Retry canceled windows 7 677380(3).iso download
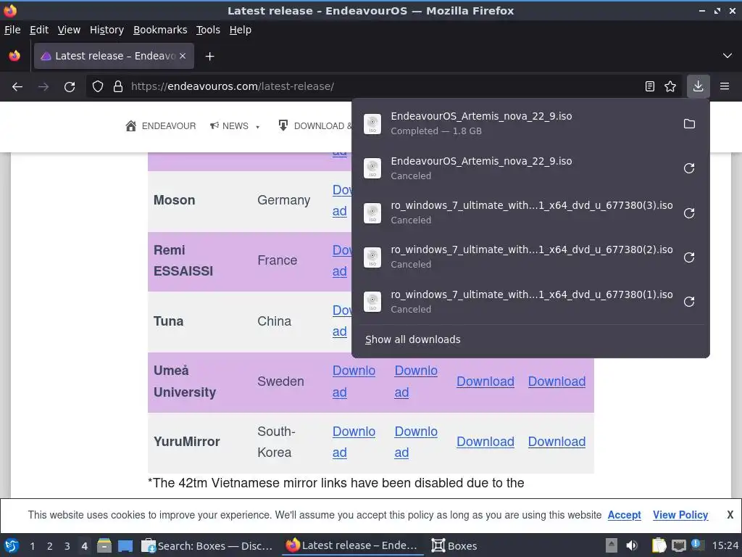The image size is (742, 557). coord(690,213)
